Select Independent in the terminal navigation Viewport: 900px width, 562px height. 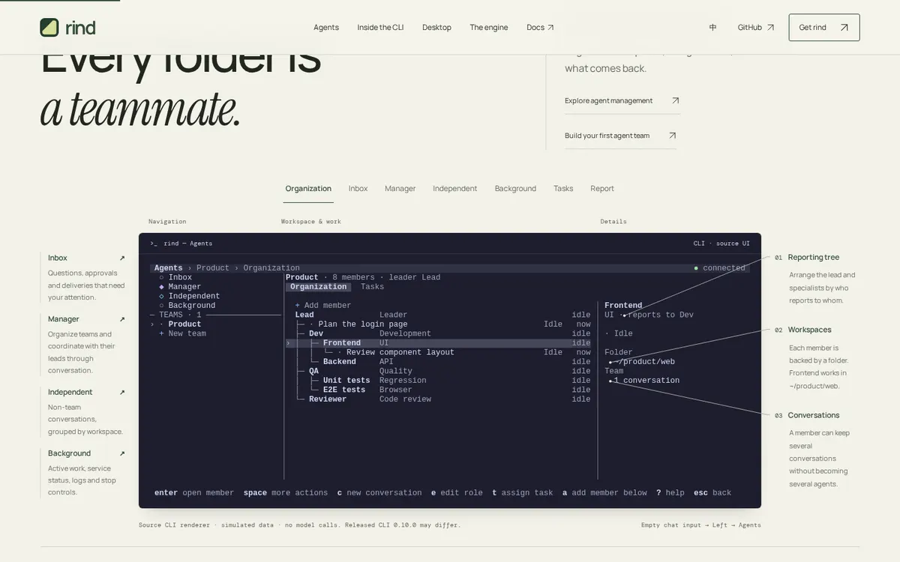click(194, 296)
